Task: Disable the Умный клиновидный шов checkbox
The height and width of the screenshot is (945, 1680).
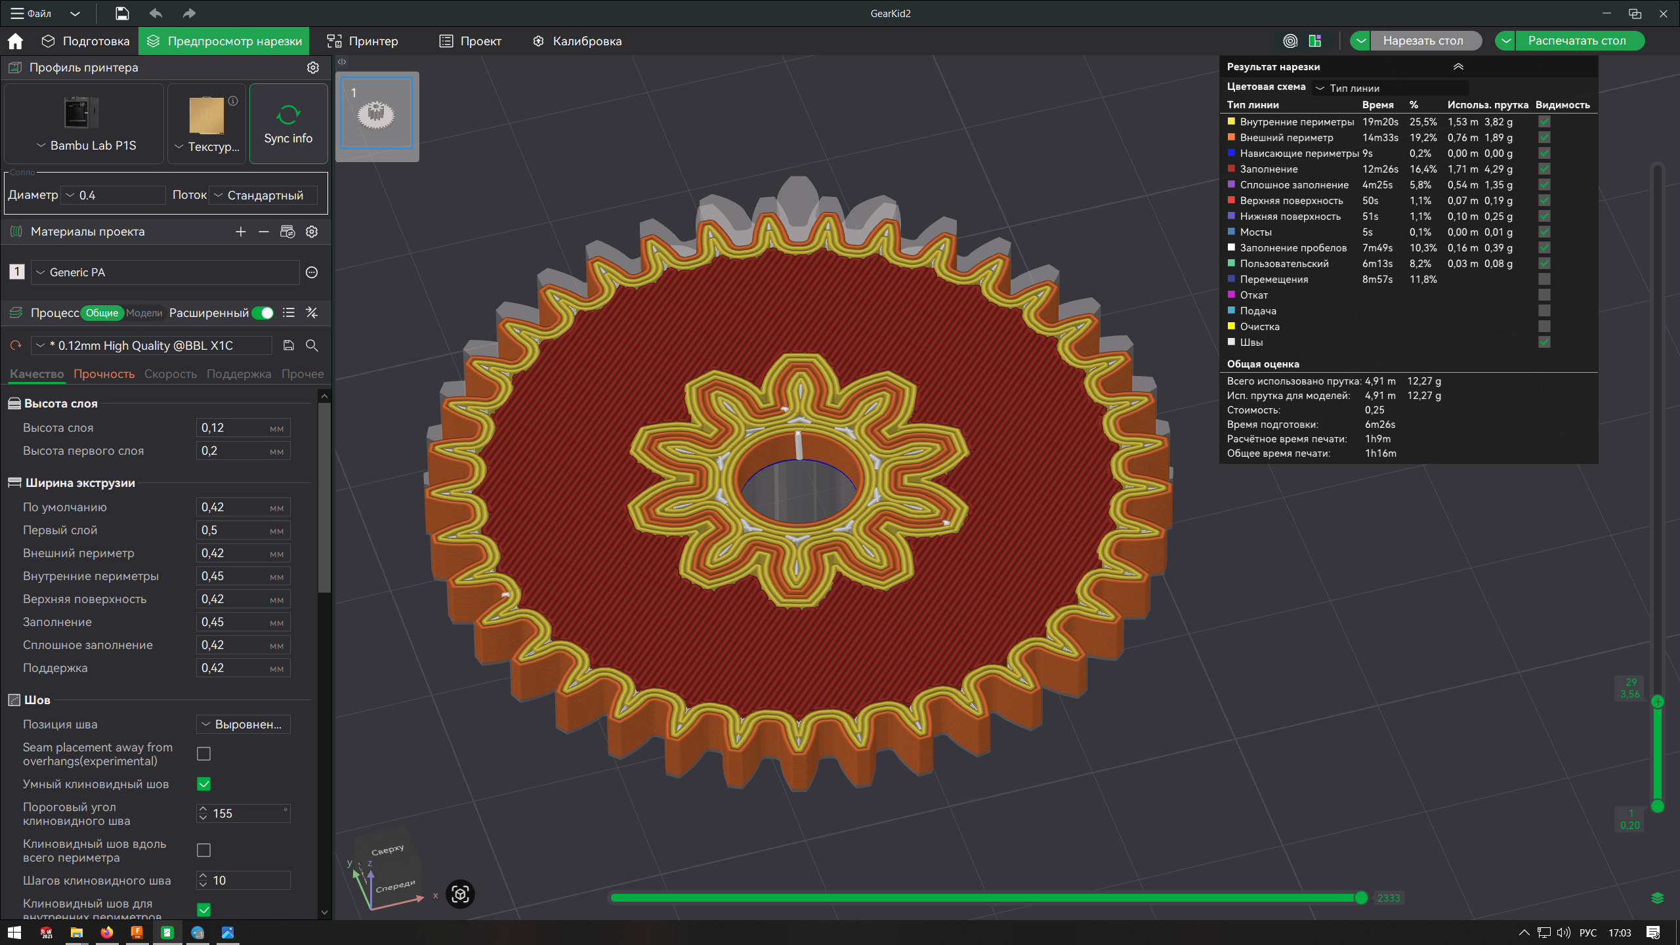Action: [x=204, y=784]
